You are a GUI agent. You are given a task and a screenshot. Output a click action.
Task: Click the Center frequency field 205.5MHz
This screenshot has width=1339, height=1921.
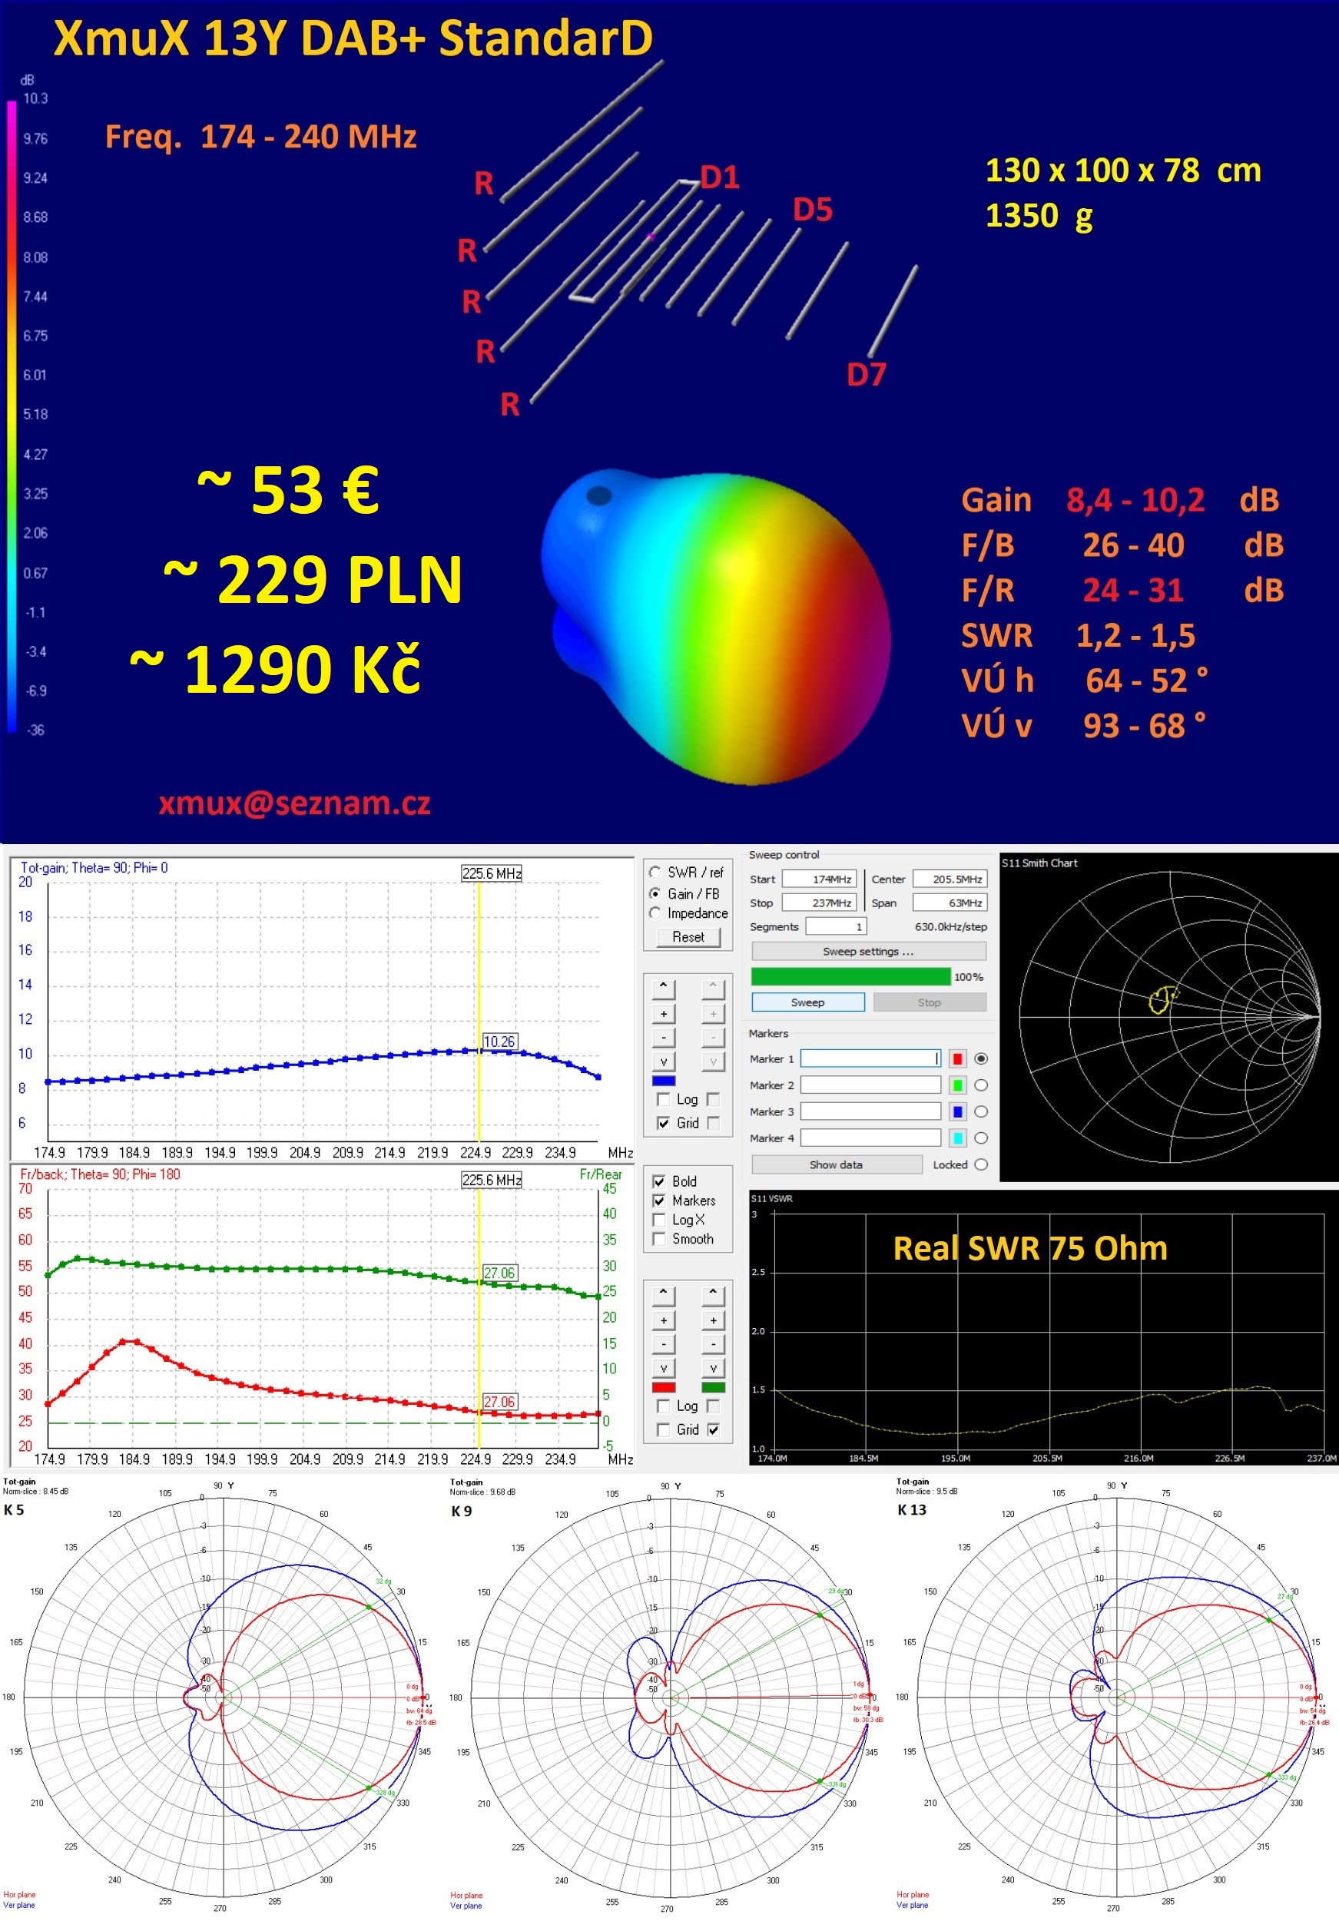[x=949, y=879]
